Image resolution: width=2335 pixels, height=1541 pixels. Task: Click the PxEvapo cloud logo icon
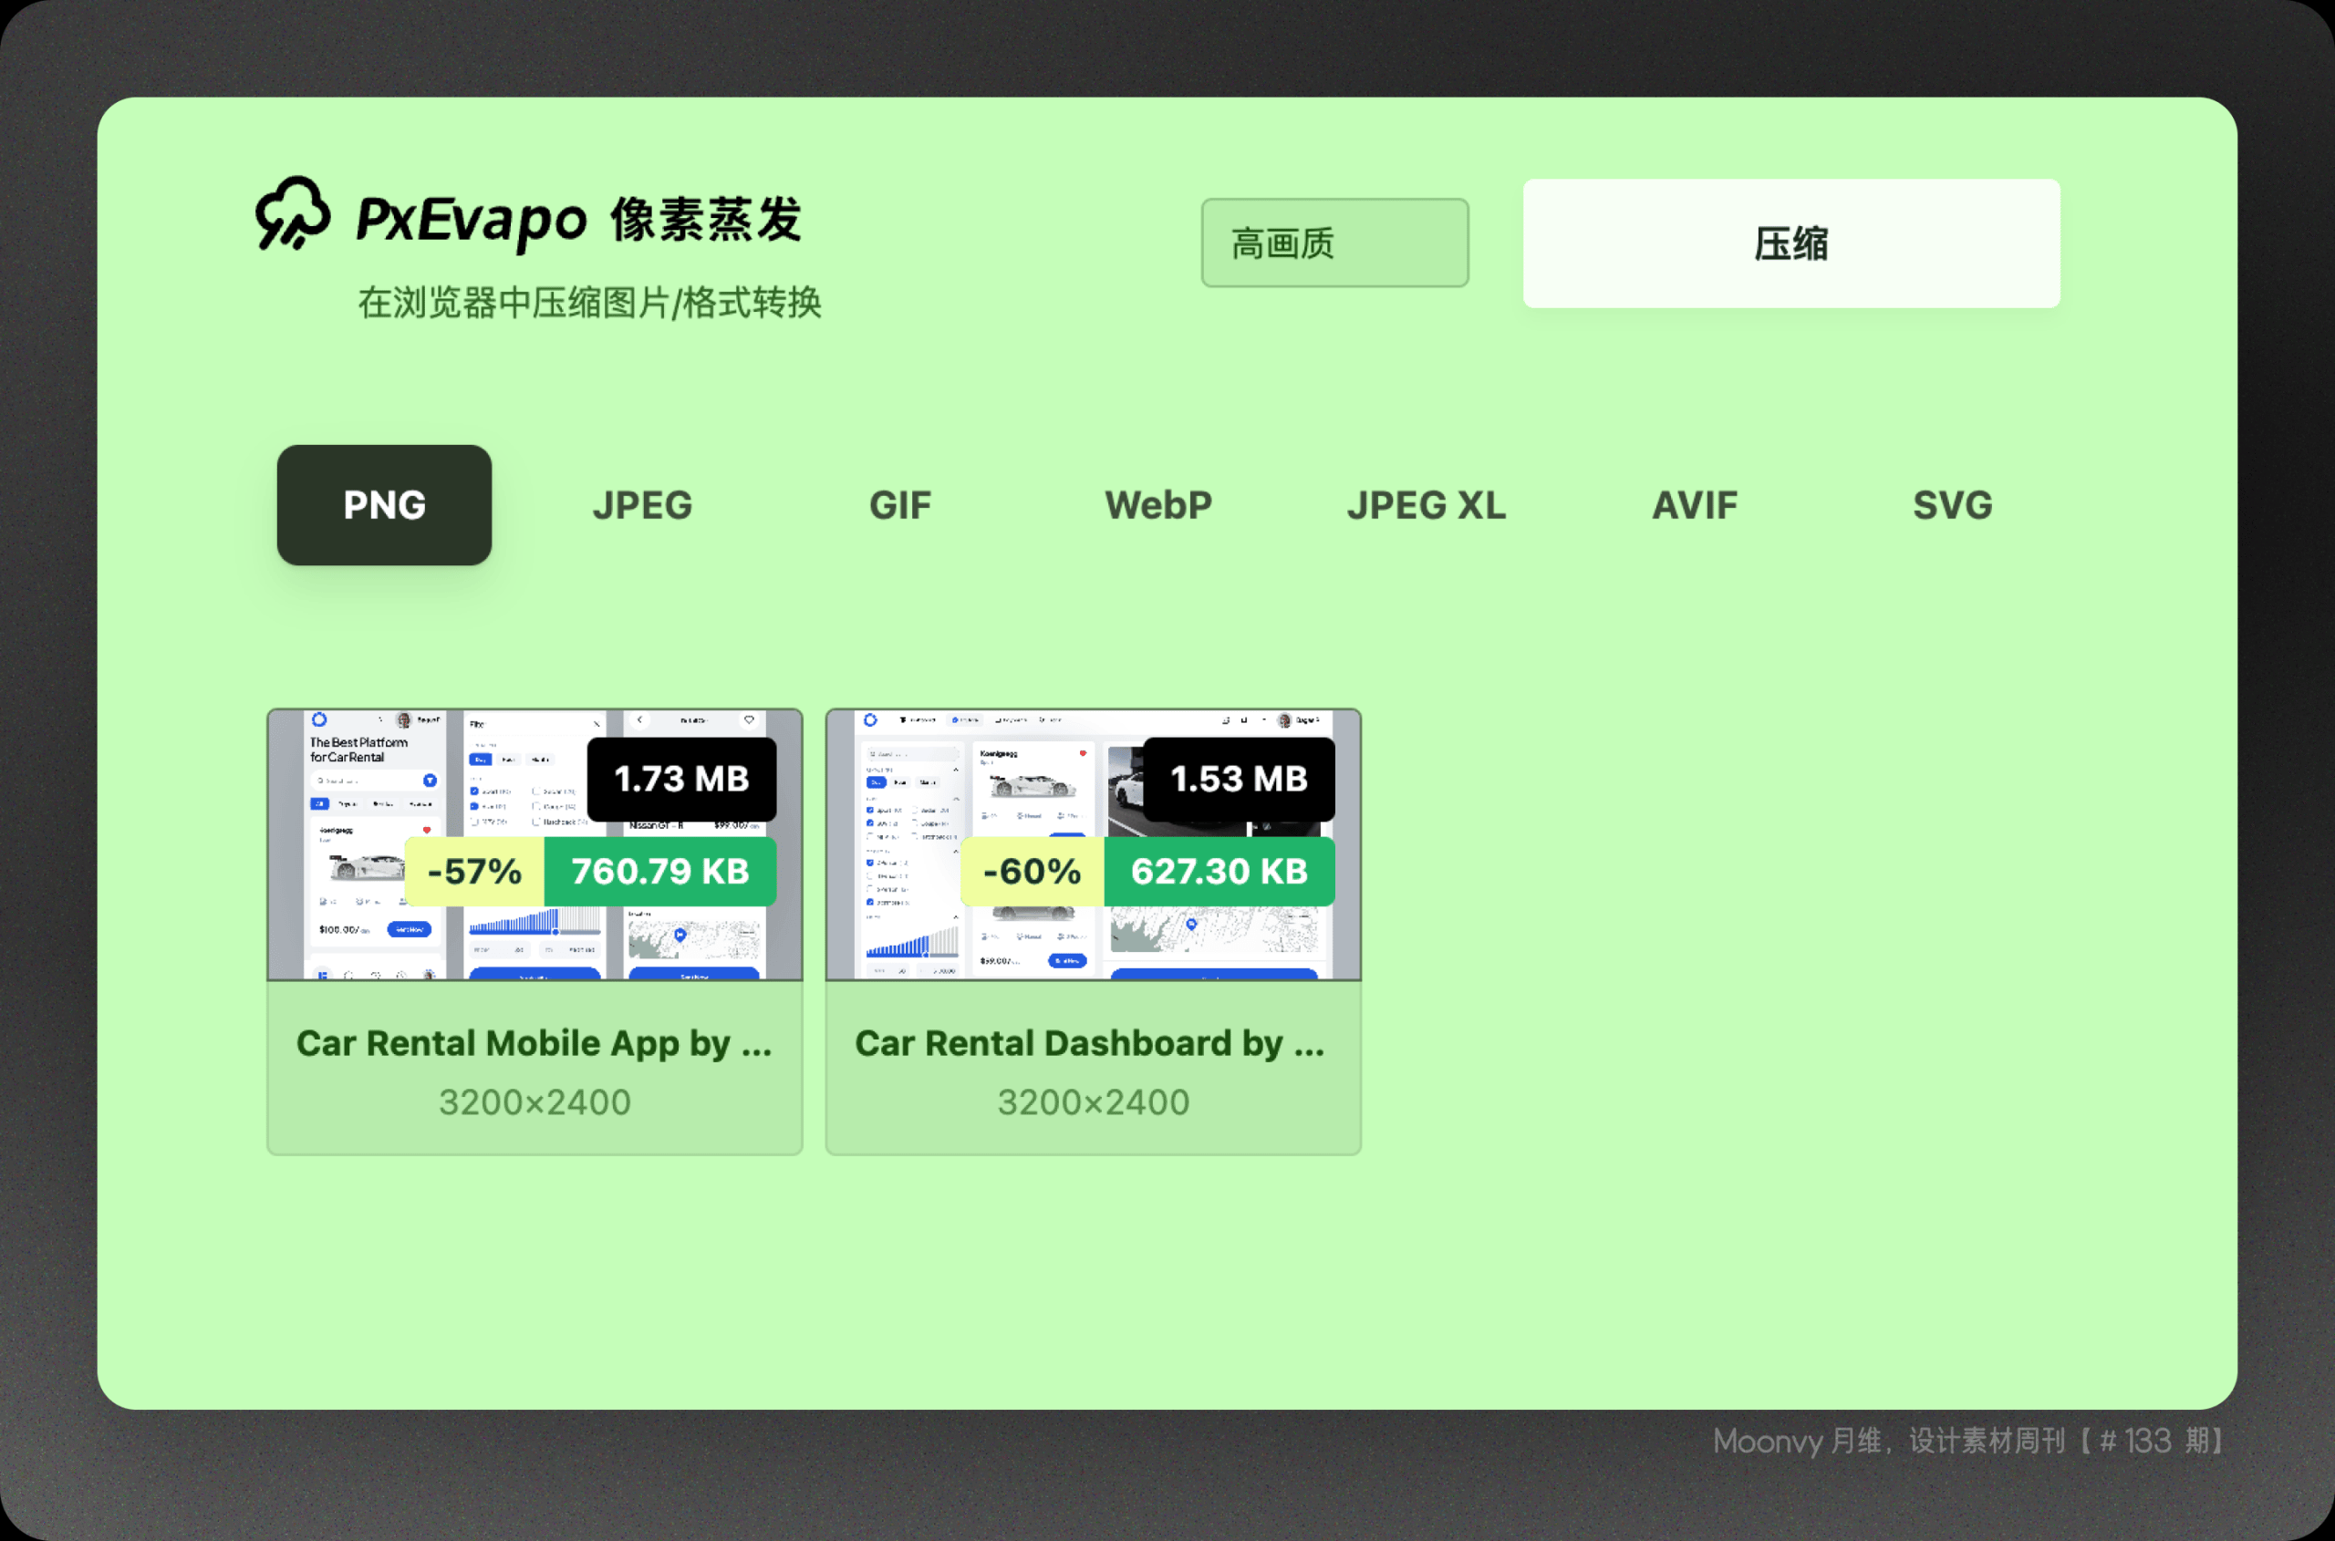pos(293,214)
